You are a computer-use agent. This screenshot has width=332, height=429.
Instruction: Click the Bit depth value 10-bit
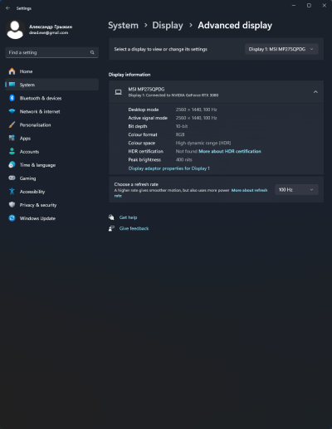(182, 126)
